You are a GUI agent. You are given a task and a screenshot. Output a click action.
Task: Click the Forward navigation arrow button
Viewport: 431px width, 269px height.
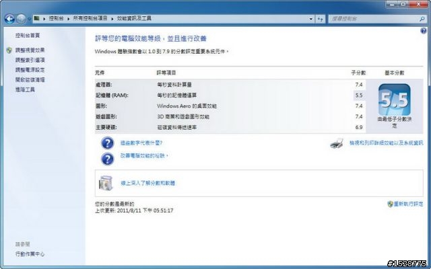(x=21, y=19)
